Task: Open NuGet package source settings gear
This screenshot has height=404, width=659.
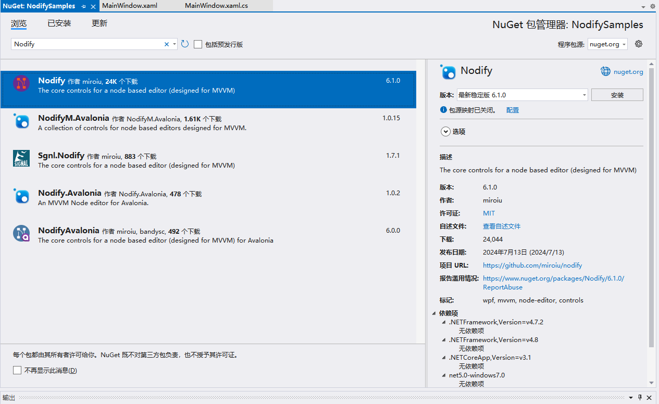Action: click(x=638, y=44)
